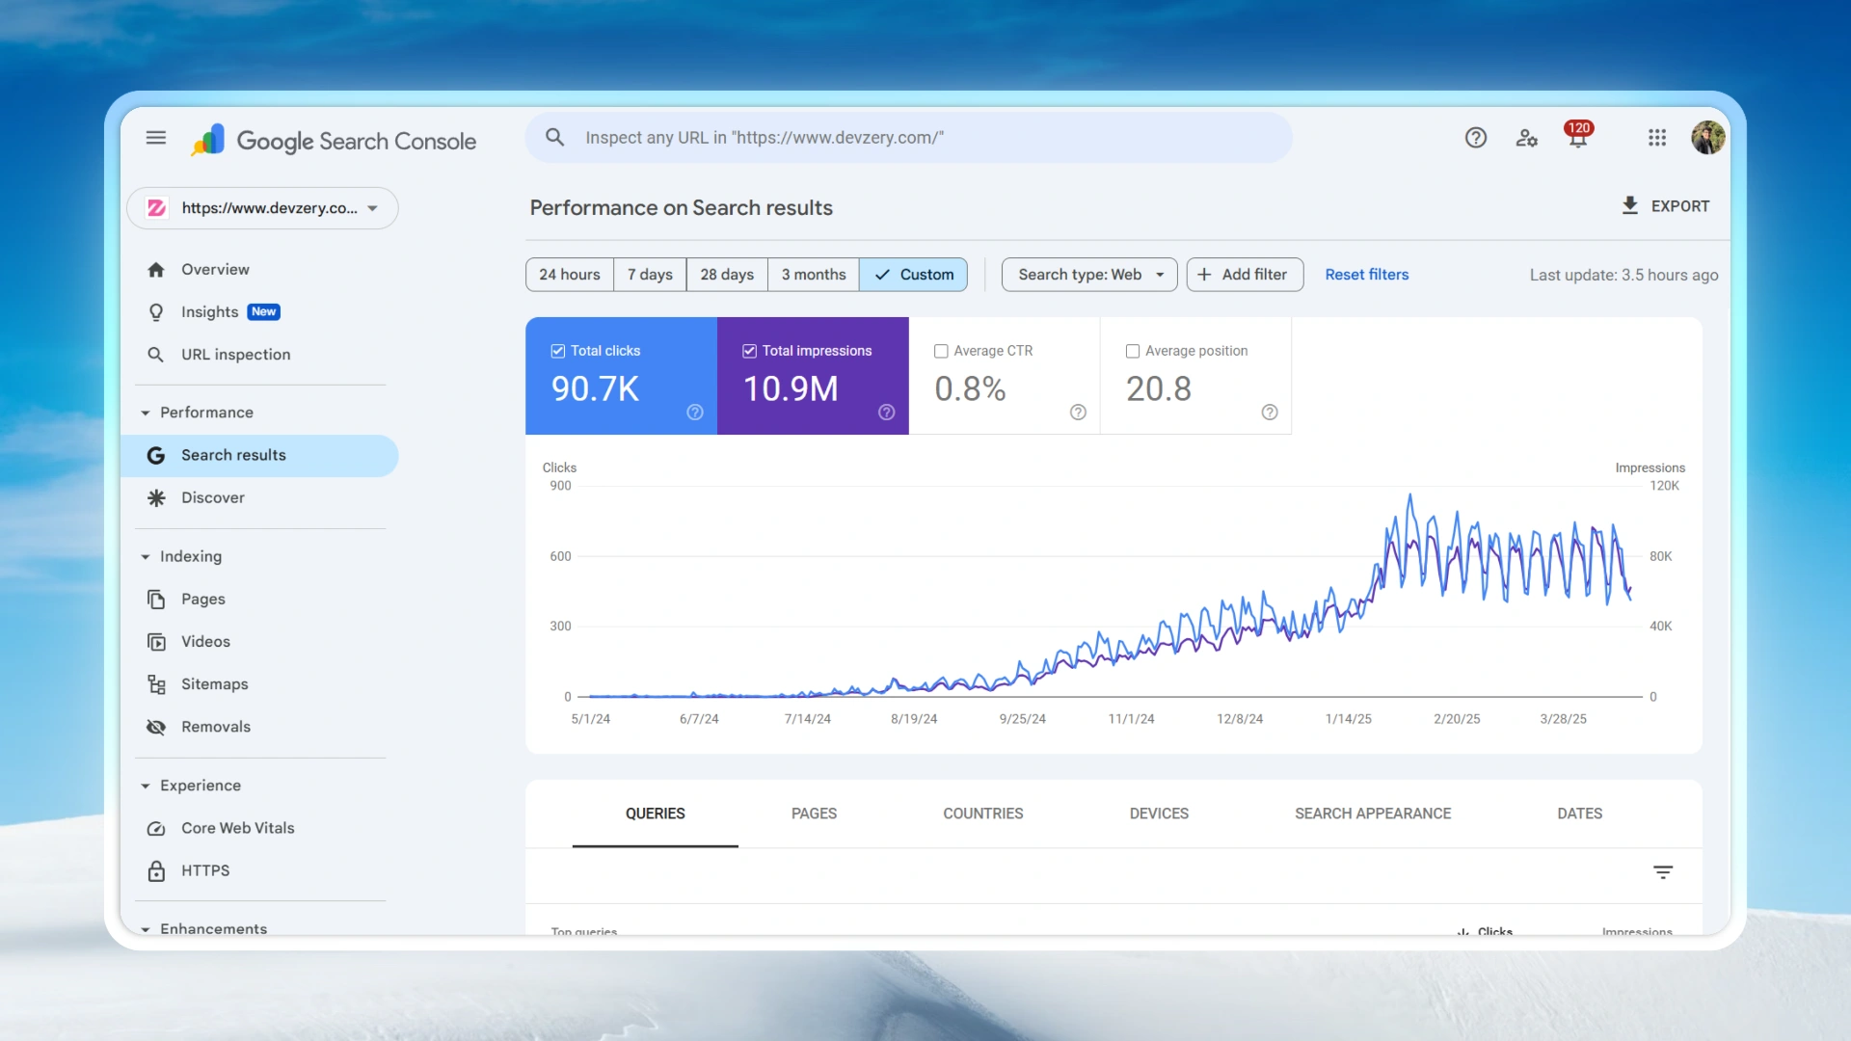Open the Search type: Web dropdown

pyautogui.click(x=1089, y=275)
